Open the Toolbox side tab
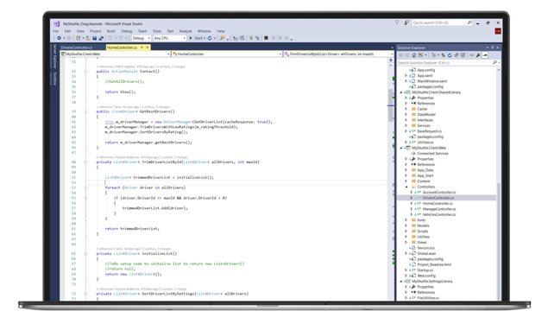548x324 pixels. point(55,79)
